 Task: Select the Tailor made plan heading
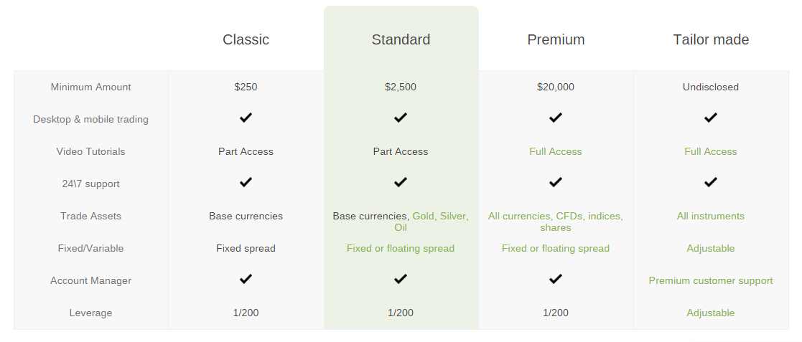tap(711, 39)
